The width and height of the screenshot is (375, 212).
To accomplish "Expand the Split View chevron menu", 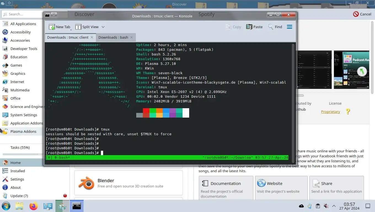I will [x=103, y=27].
